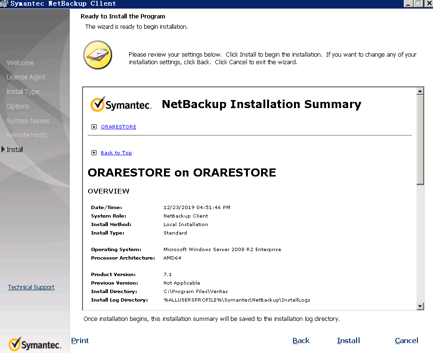Click the NetBackup Installation Summary title
433x353 pixels.
click(x=261, y=105)
